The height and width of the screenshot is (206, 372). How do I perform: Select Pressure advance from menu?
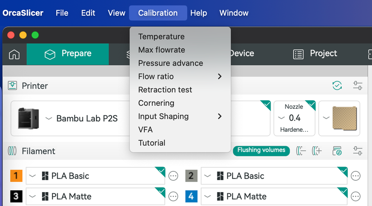180,63
